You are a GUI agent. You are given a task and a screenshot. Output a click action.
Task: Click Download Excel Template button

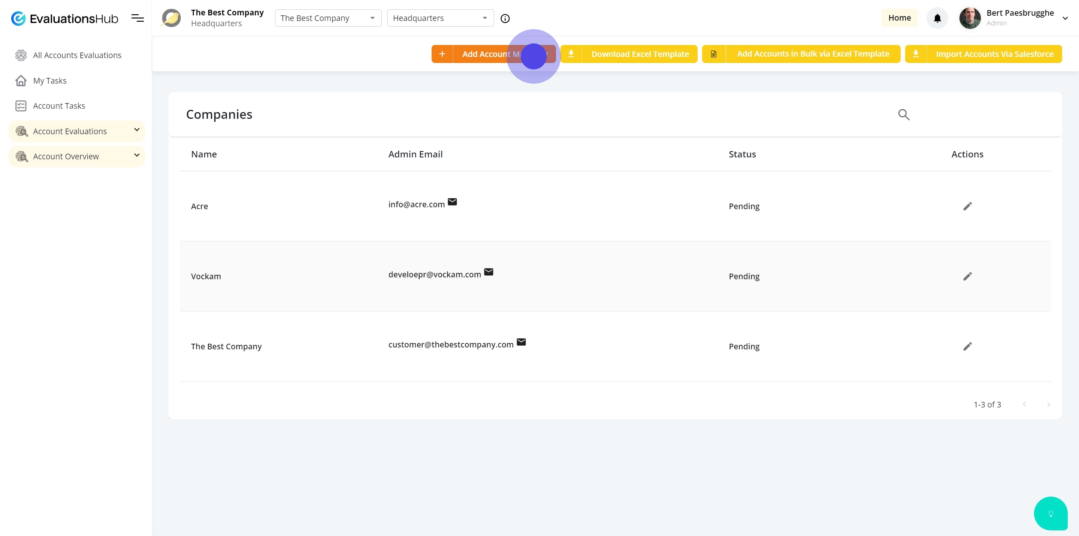[x=629, y=54]
